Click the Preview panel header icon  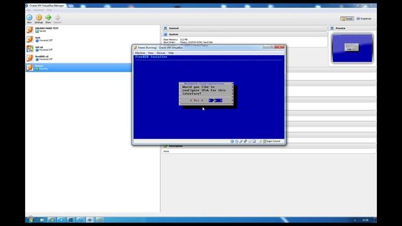(332, 28)
